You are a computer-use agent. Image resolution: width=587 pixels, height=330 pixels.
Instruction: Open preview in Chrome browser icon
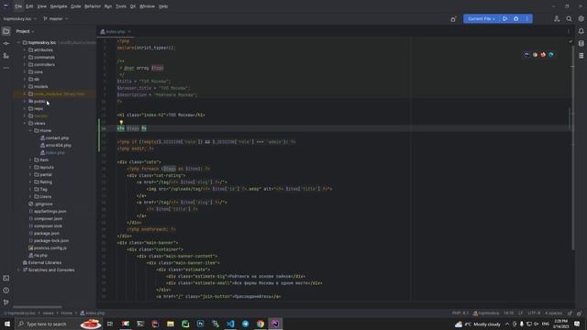click(536, 55)
